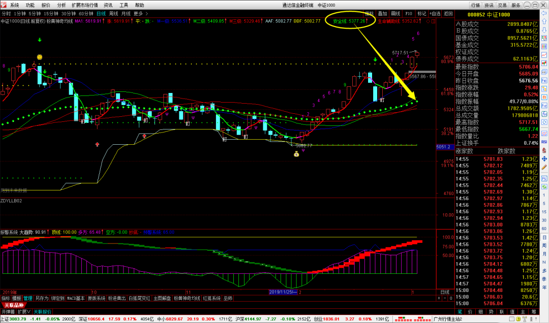The height and width of the screenshot is (323, 549).
Task: Select the 季 quarterly period in sidebar
Action: click(544, 279)
